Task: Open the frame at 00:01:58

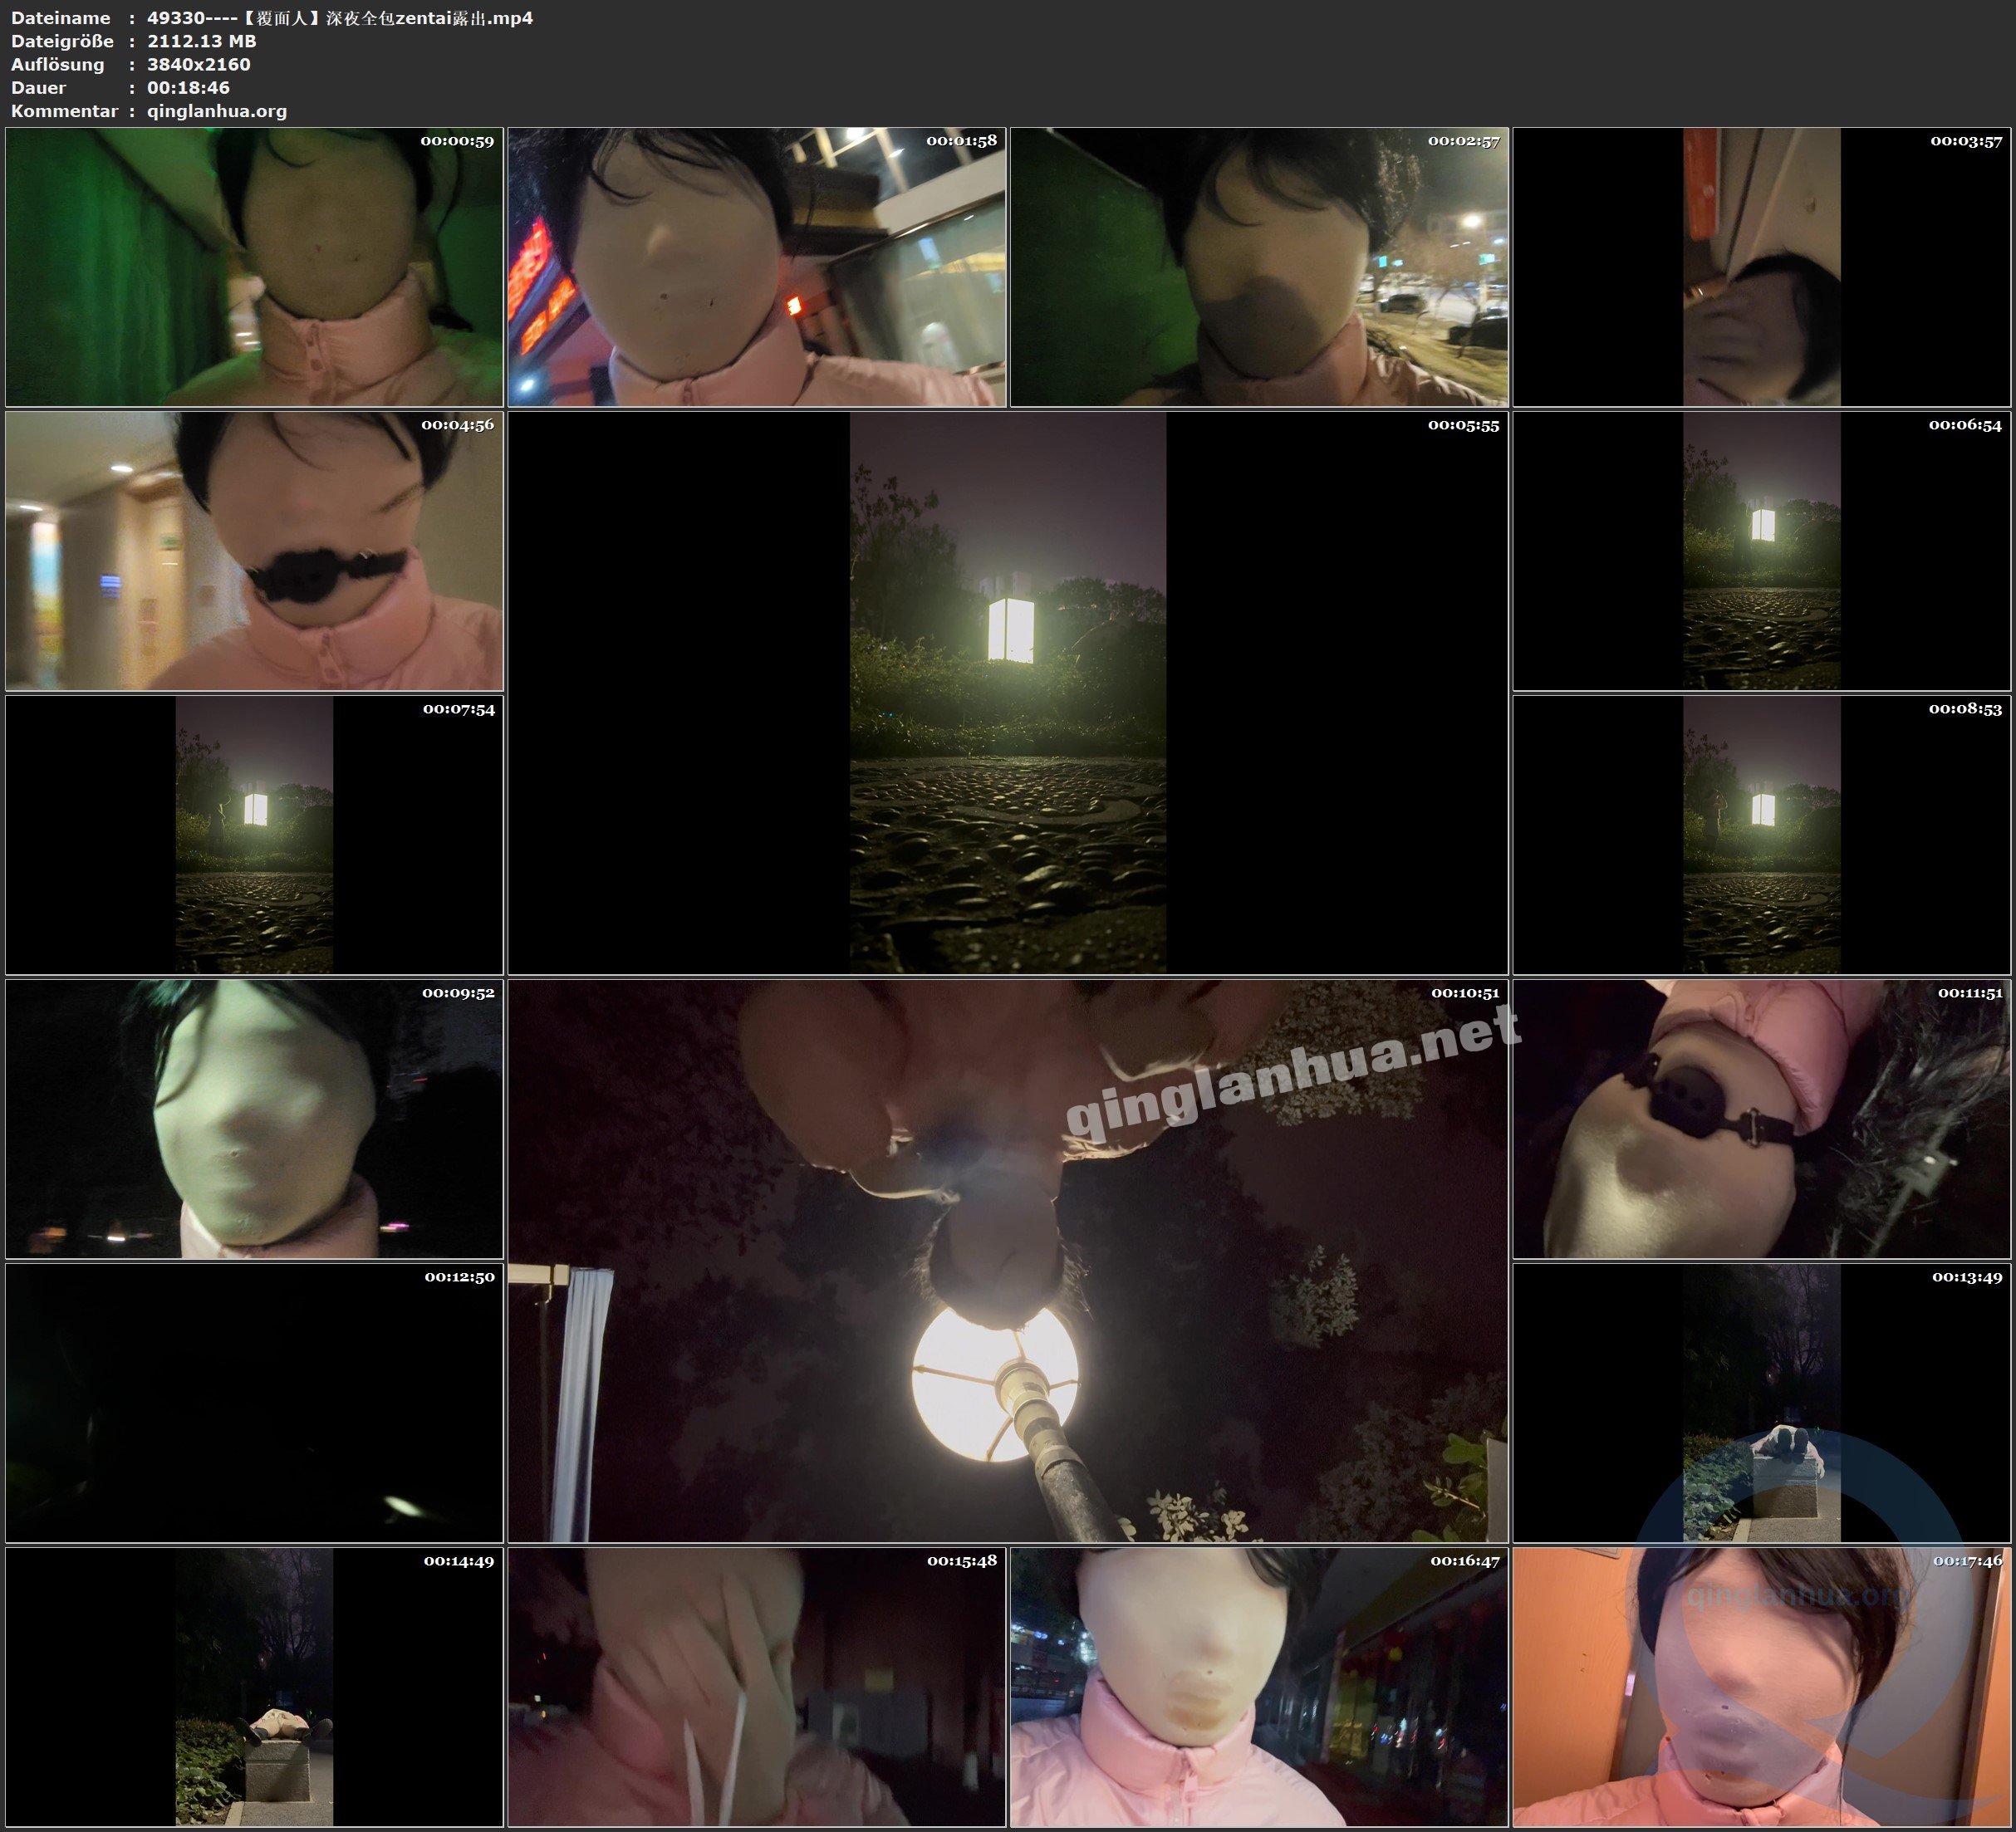Action: [756, 267]
